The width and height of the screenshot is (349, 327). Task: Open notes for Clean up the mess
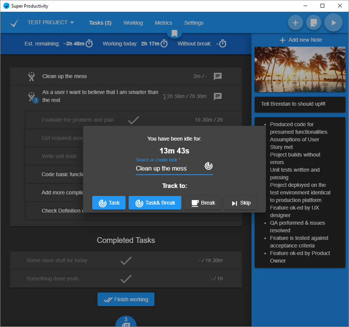coord(217,77)
